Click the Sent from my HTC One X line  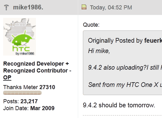tap(125, 85)
